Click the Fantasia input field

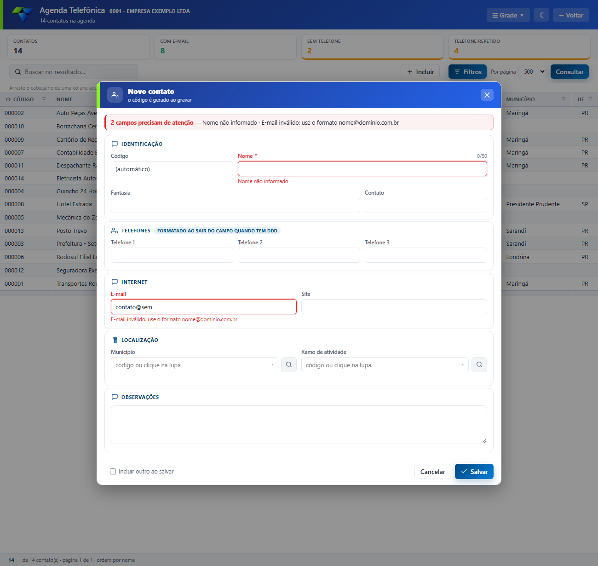point(236,206)
